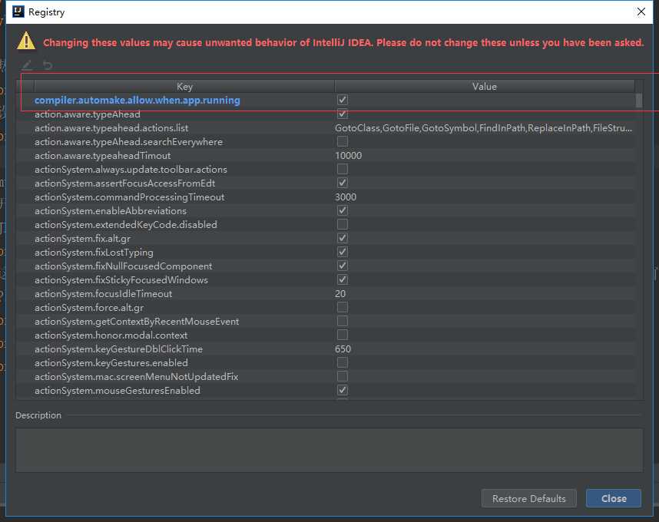
Task: Click the GotoClass,GotoFile,GotoSymbol value cell
Action: (x=483, y=128)
